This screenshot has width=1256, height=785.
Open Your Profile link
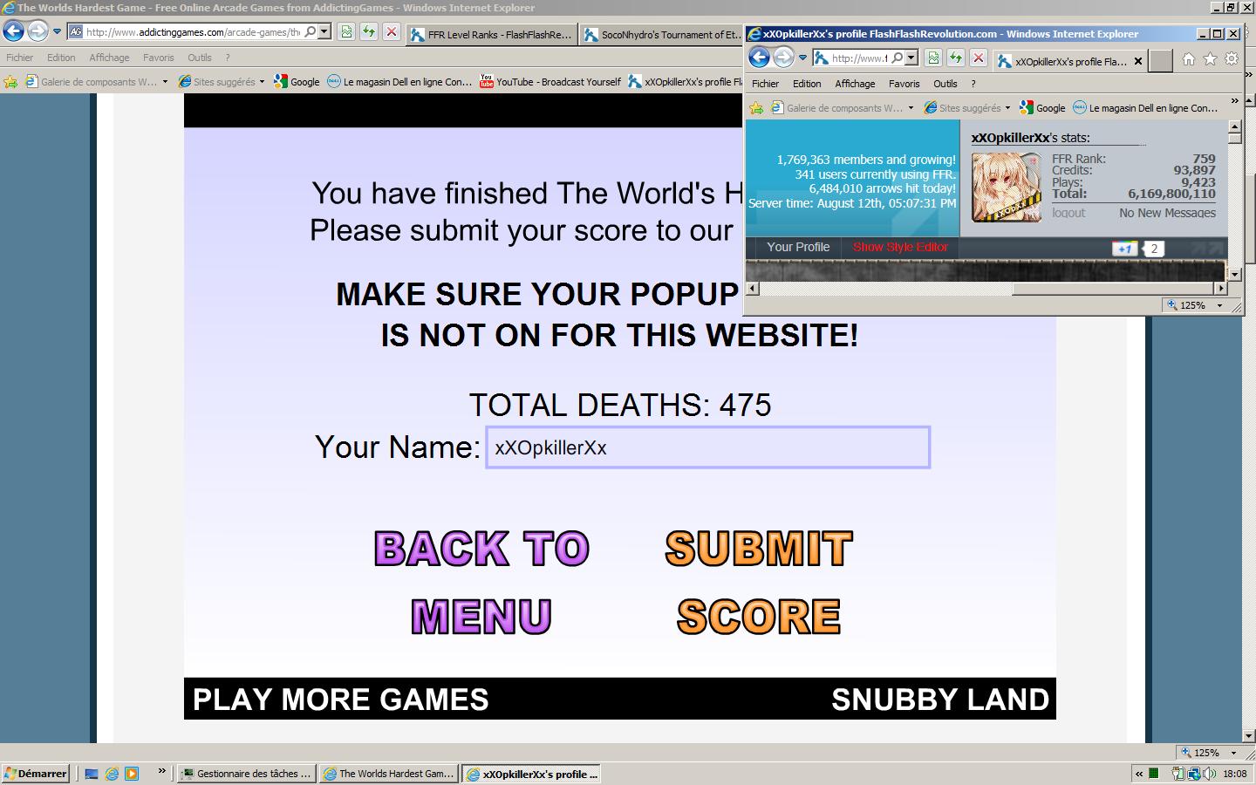(798, 247)
